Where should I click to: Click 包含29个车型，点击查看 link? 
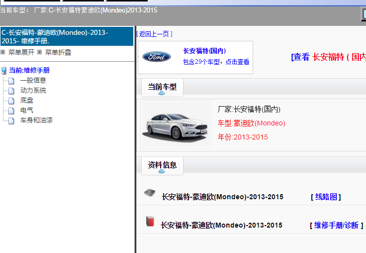click(216, 62)
